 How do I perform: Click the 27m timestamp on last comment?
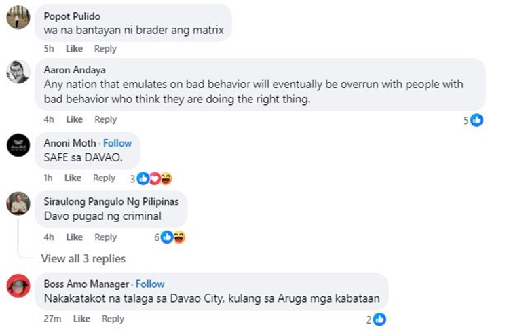52,319
